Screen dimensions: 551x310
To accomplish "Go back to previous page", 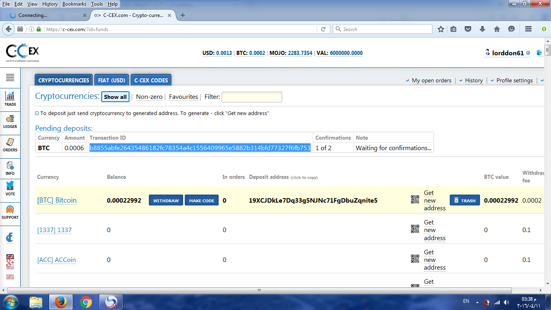I will click(8, 29).
